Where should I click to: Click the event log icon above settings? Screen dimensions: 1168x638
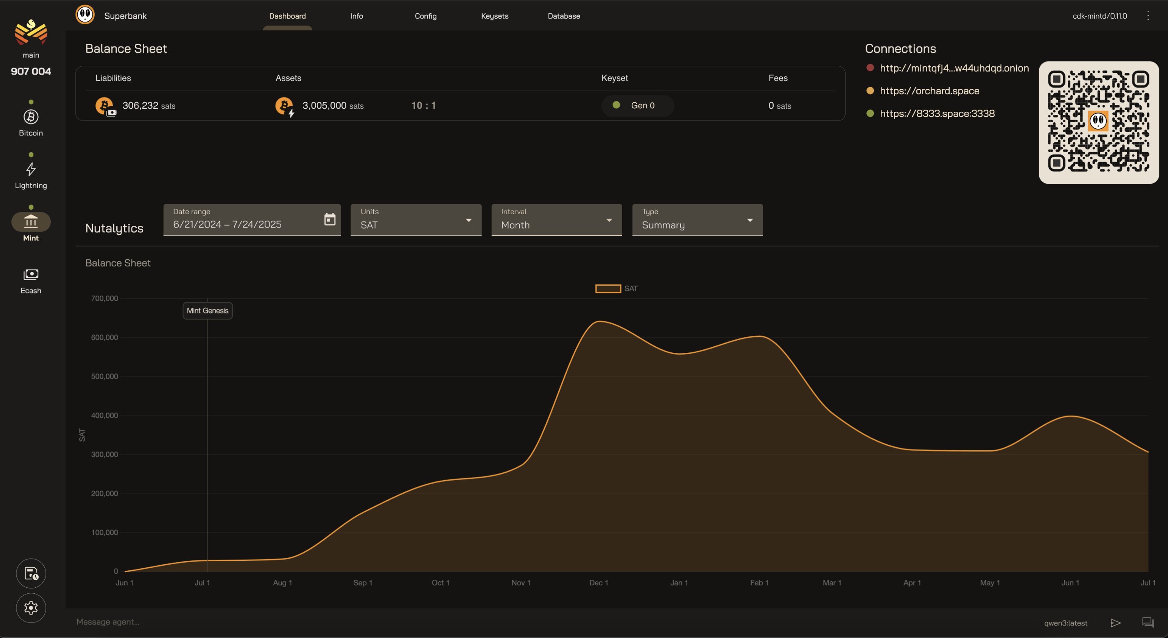click(31, 573)
